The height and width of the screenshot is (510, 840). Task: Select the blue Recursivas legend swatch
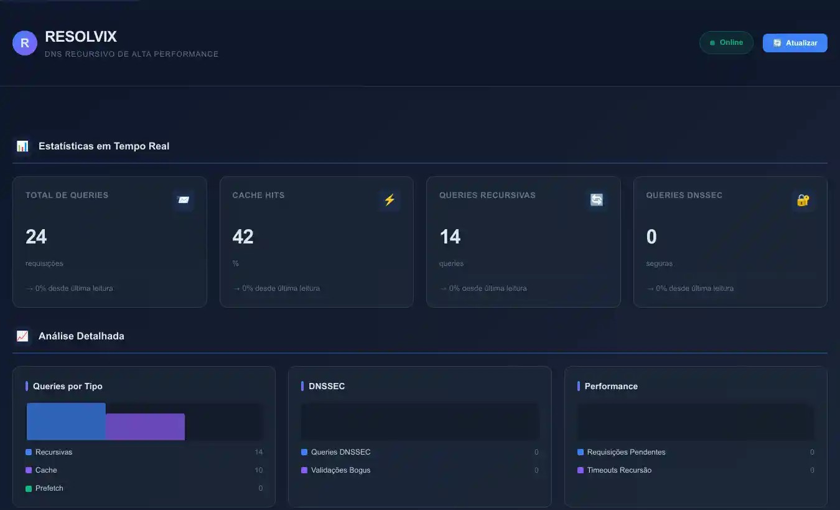(x=29, y=452)
